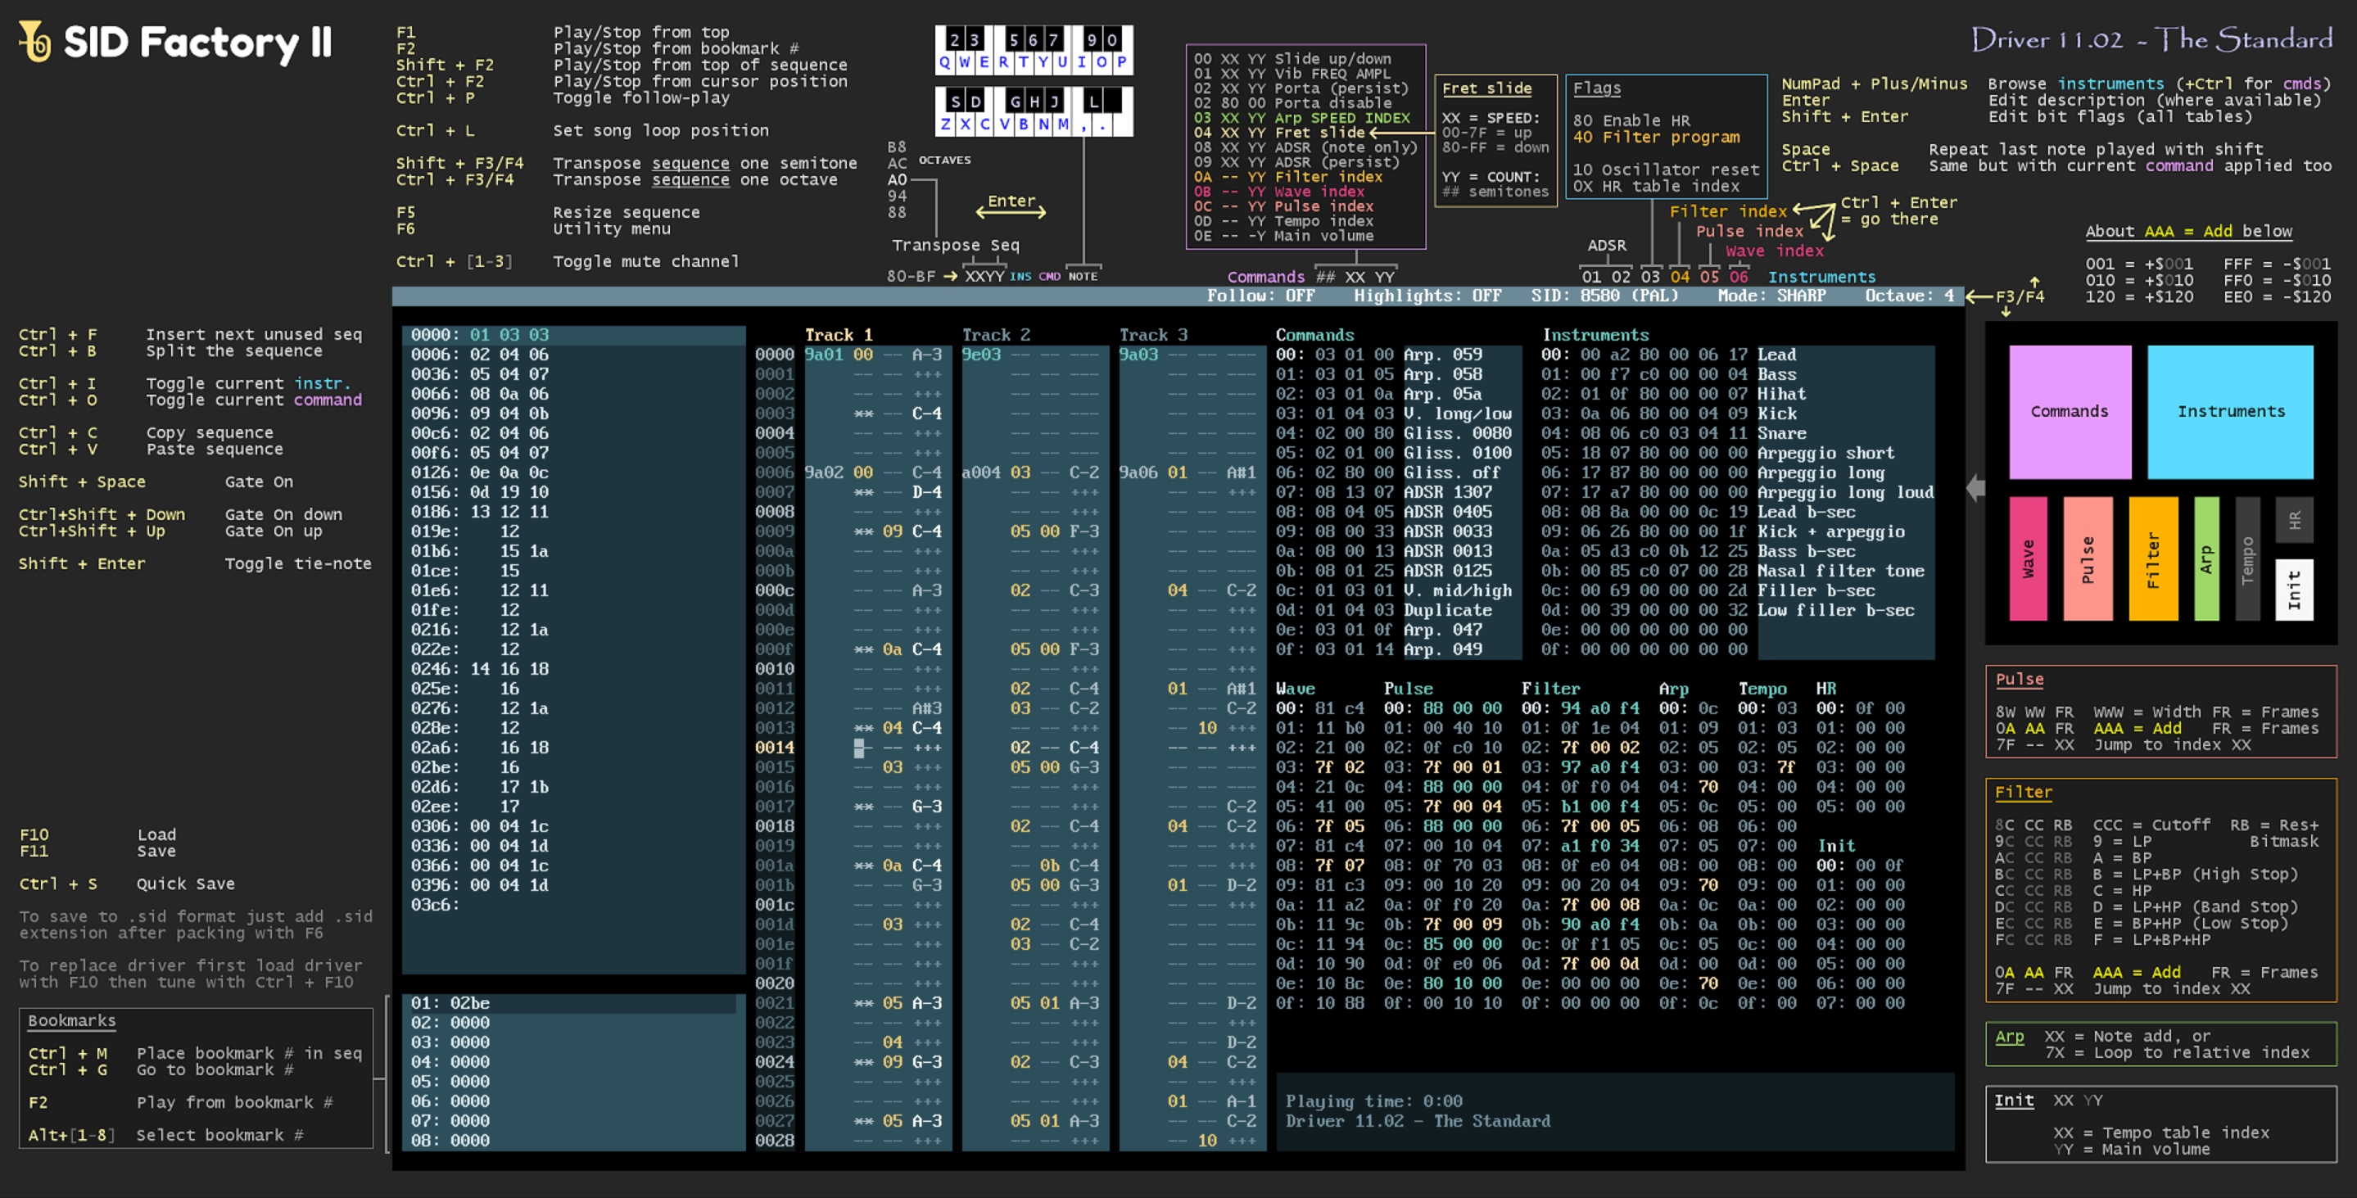Viewport: 2357px width, 1198px height.
Task: Select the Track 2 column header
Action: 996,335
